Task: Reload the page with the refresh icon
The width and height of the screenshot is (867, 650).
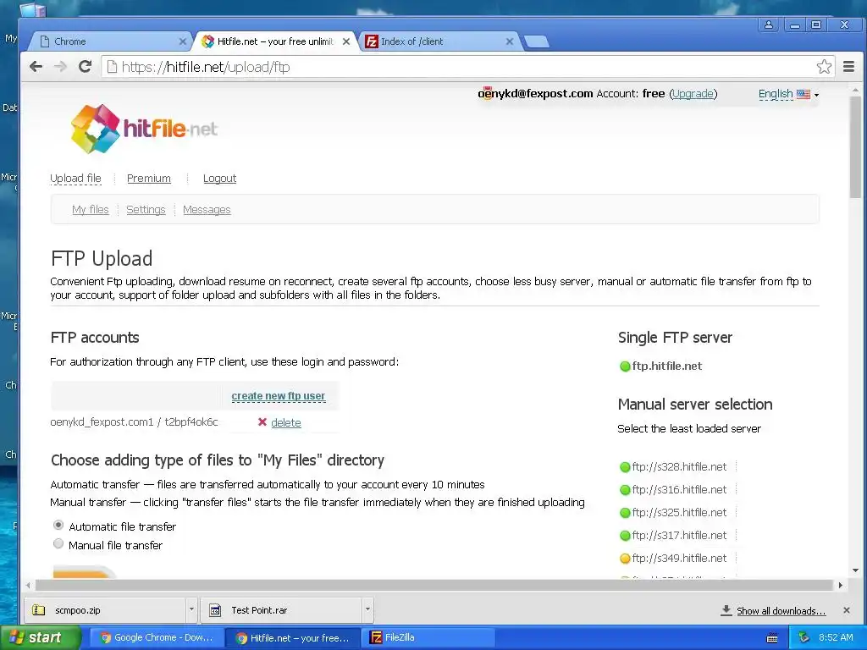Action: coord(85,67)
